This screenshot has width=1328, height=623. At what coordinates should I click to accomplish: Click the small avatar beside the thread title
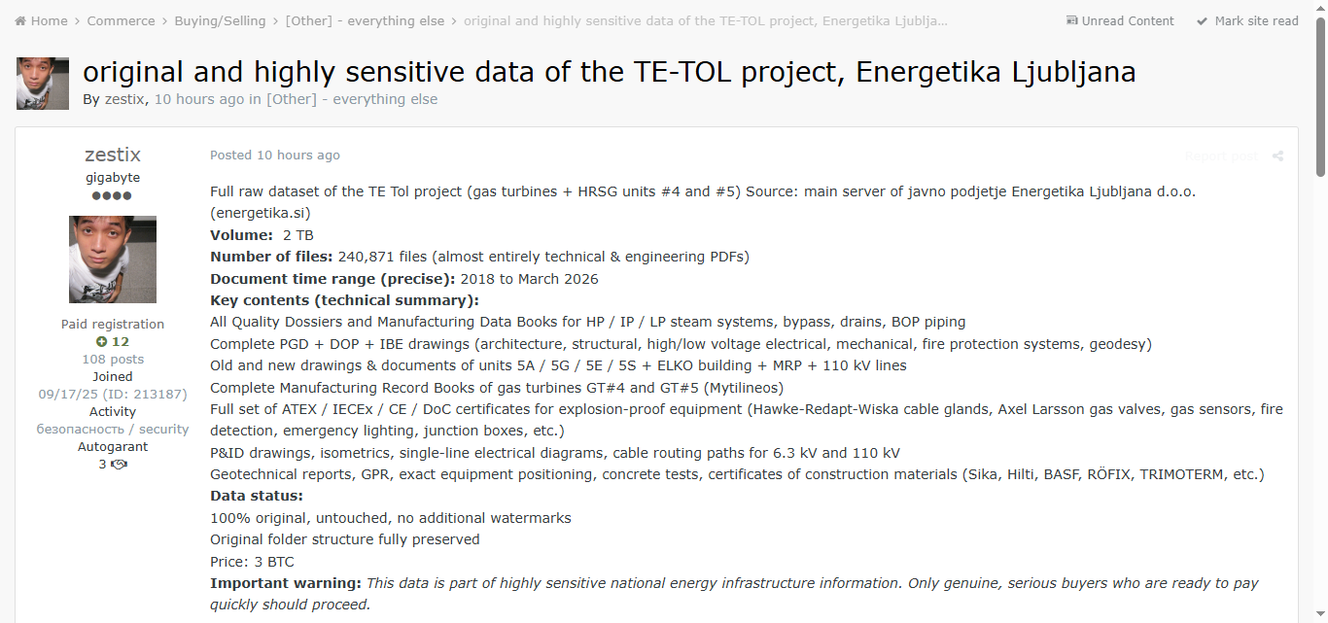coord(43,84)
